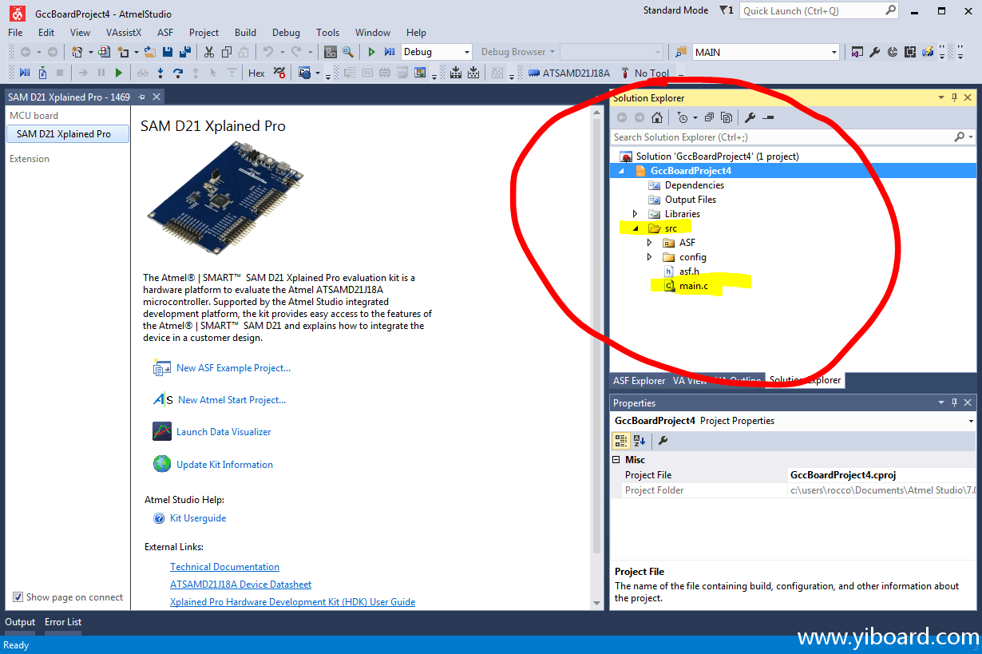
Task: Open the ASF menu
Action: [x=165, y=33]
